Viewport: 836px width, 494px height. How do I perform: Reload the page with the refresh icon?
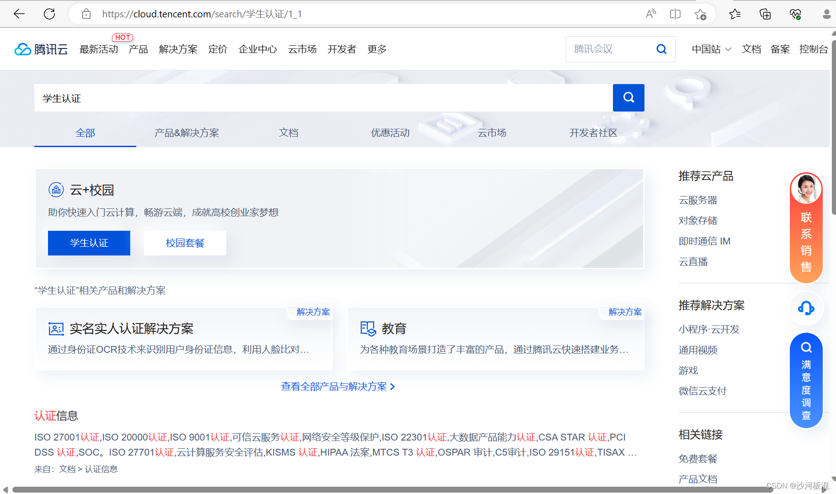point(49,14)
